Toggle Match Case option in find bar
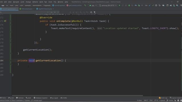Viewport: 182px width, 102px height. pyautogui.click(x=51, y=12)
